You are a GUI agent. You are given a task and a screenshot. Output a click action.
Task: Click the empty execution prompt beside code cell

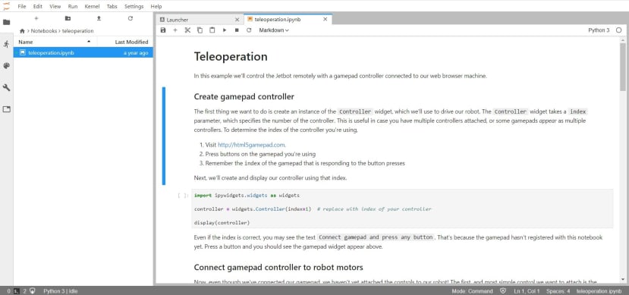[x=183, y=196]
